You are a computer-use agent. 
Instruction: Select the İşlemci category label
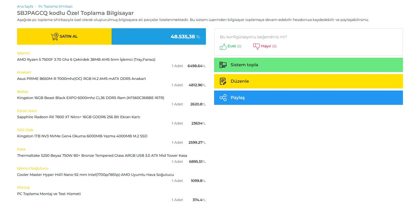[23, 53]
